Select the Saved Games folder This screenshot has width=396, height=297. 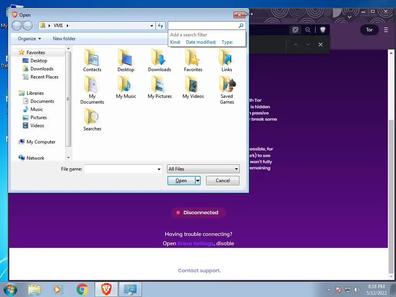[227, 90]
